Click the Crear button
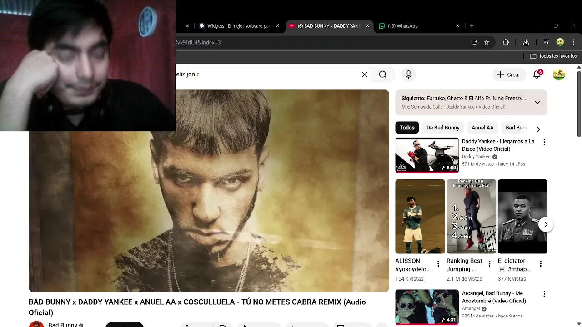The height and width of the screenshot is (327, 582). pos(508,74)
